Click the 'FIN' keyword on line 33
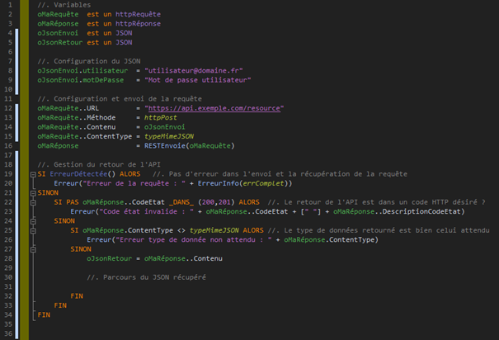 pos(60,305)
